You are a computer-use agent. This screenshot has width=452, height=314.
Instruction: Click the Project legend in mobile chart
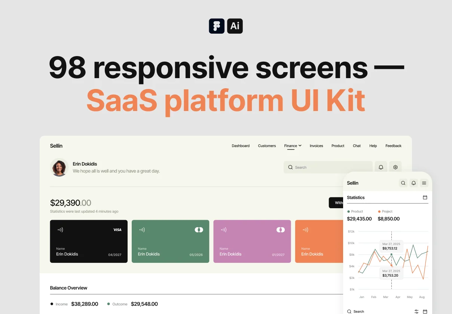click(x=385, y=211)
